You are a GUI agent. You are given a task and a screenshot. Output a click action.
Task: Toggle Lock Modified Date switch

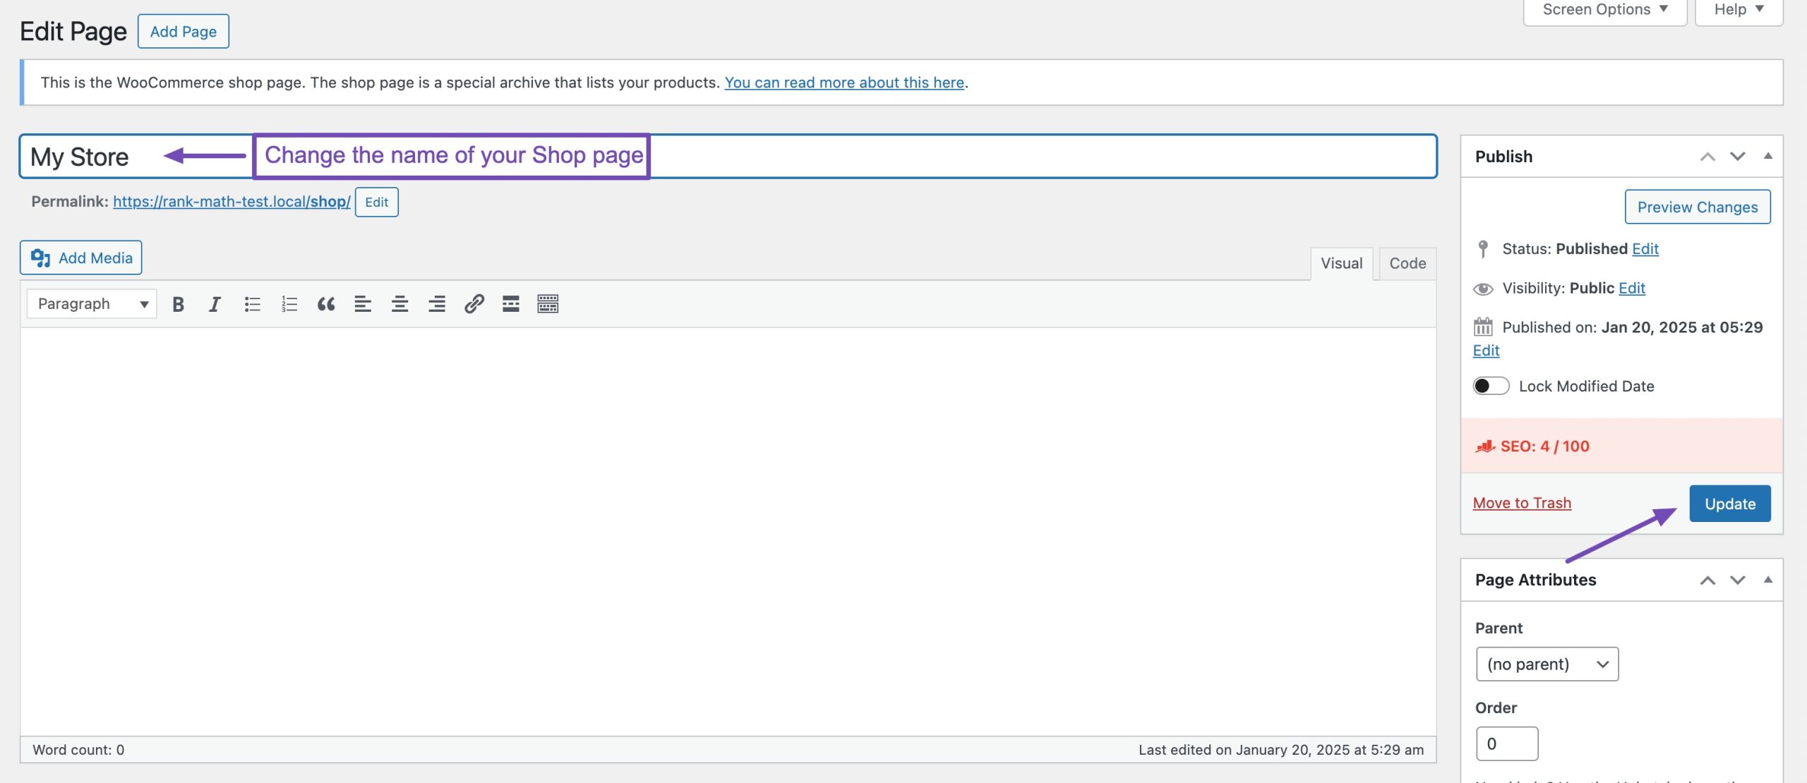point(1491,386)
